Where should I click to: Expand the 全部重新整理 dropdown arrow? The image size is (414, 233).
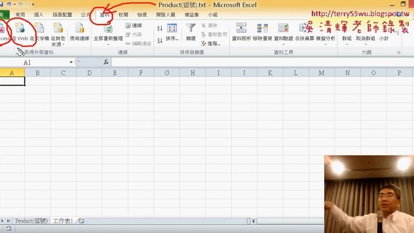[x=108, y=45]
